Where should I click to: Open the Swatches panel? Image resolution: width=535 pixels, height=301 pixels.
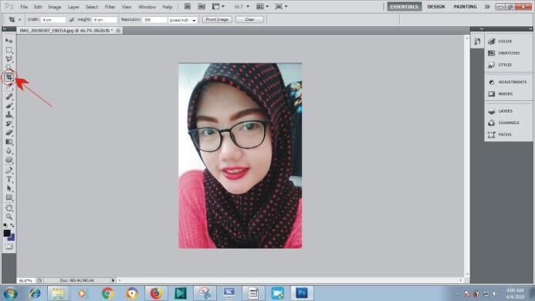(508, 53)
